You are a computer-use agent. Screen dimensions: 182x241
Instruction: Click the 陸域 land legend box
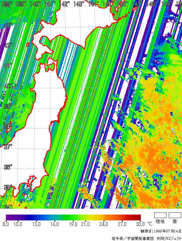point(160,215)
